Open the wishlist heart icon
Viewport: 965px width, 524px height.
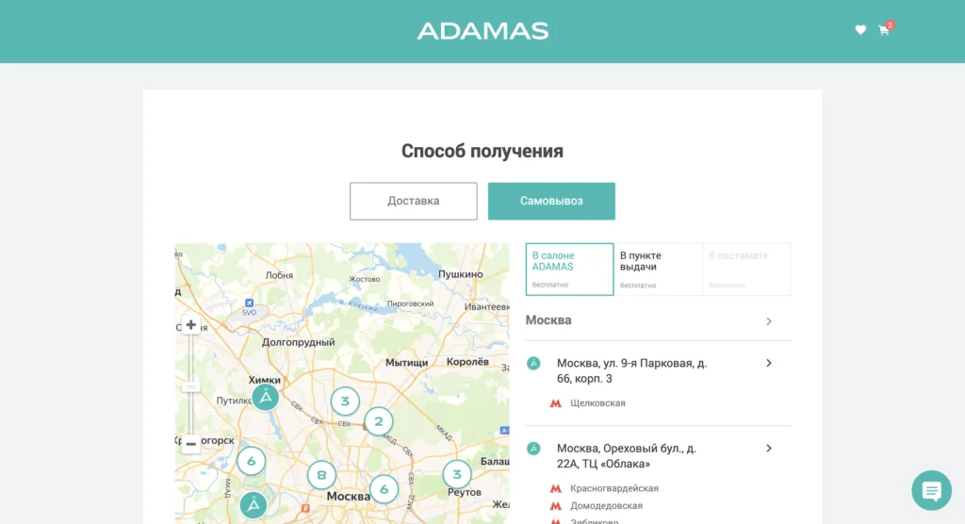click(x=860, y=30)
